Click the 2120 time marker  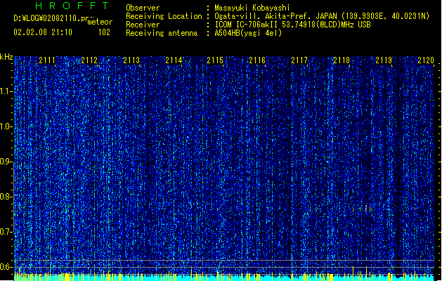pyautogui.click(x=426, y=60)
